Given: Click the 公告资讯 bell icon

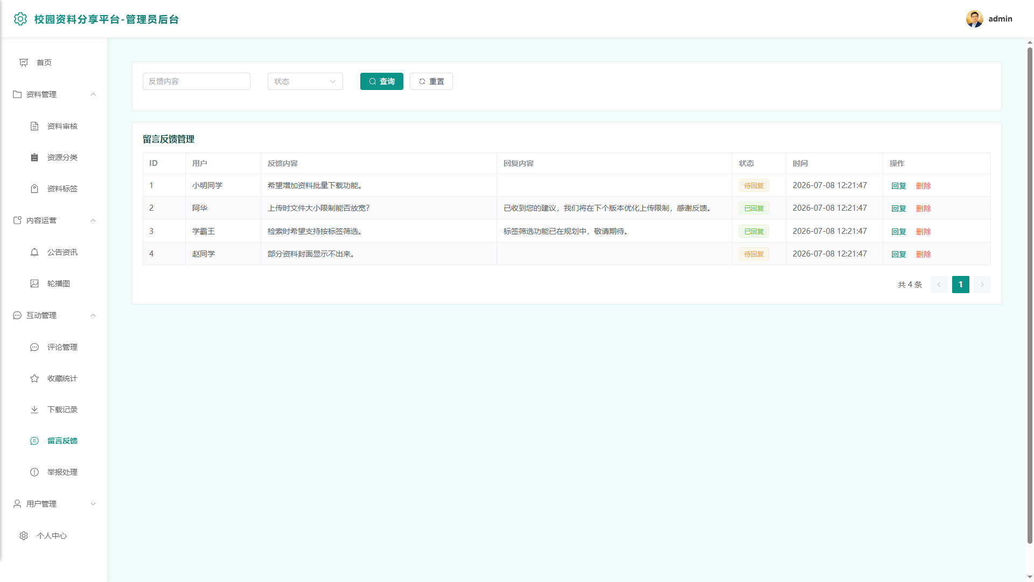Looking at the screenshot, I should pyautogui.click(x=34, y=252).
